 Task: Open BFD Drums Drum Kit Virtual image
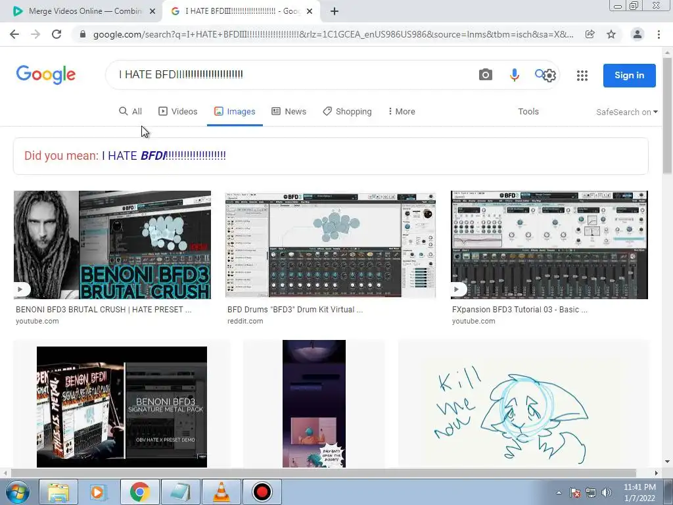pos(331,245)
